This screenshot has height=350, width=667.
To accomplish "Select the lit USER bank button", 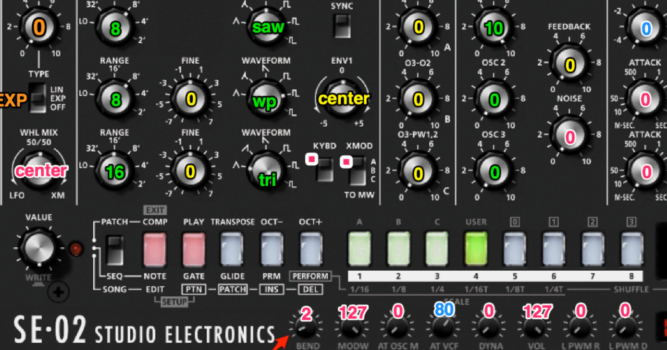I will (x=476, y=248).
